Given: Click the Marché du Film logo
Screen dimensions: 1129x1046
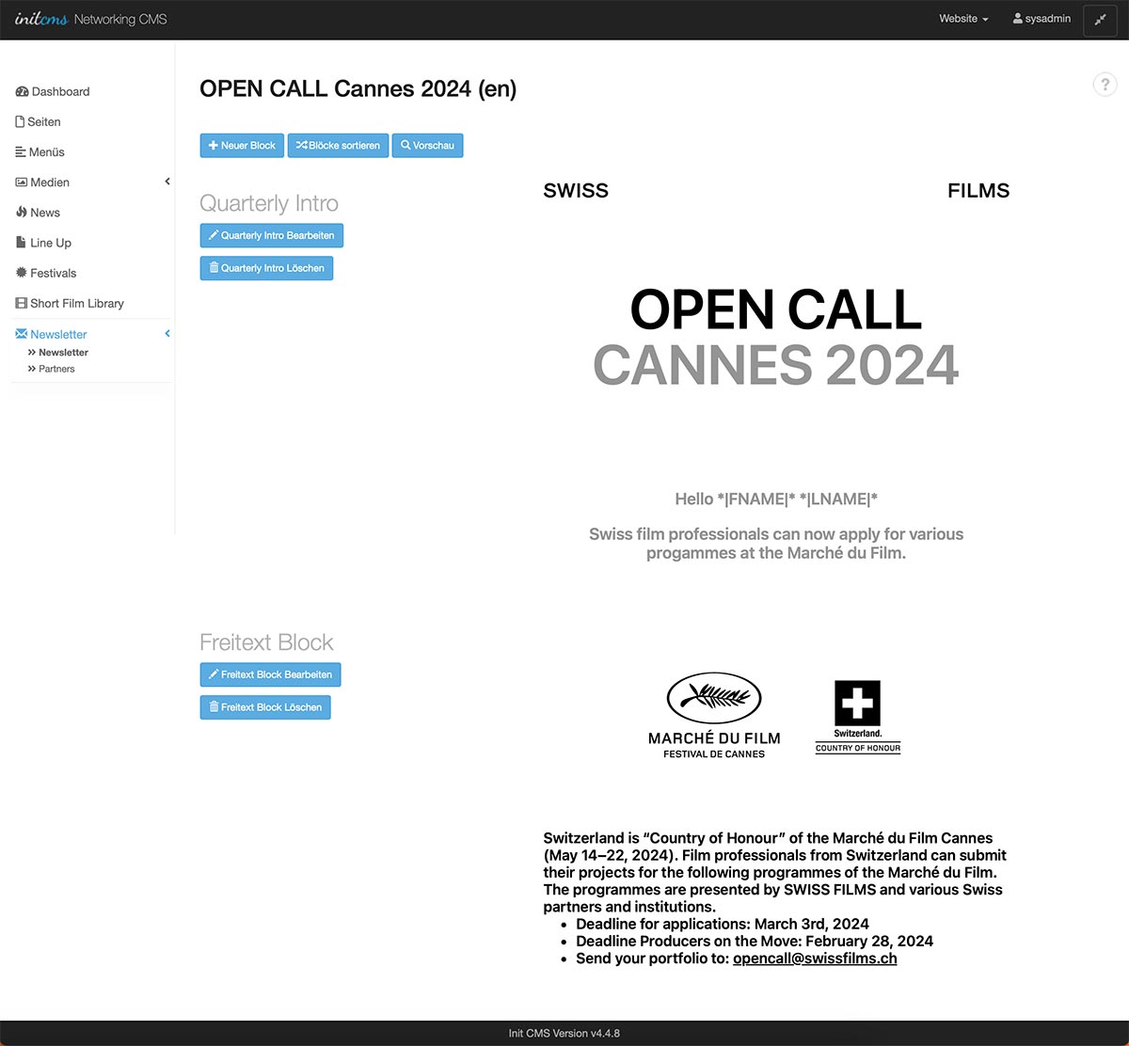Looking at the screenshot, I should (714, 716).
